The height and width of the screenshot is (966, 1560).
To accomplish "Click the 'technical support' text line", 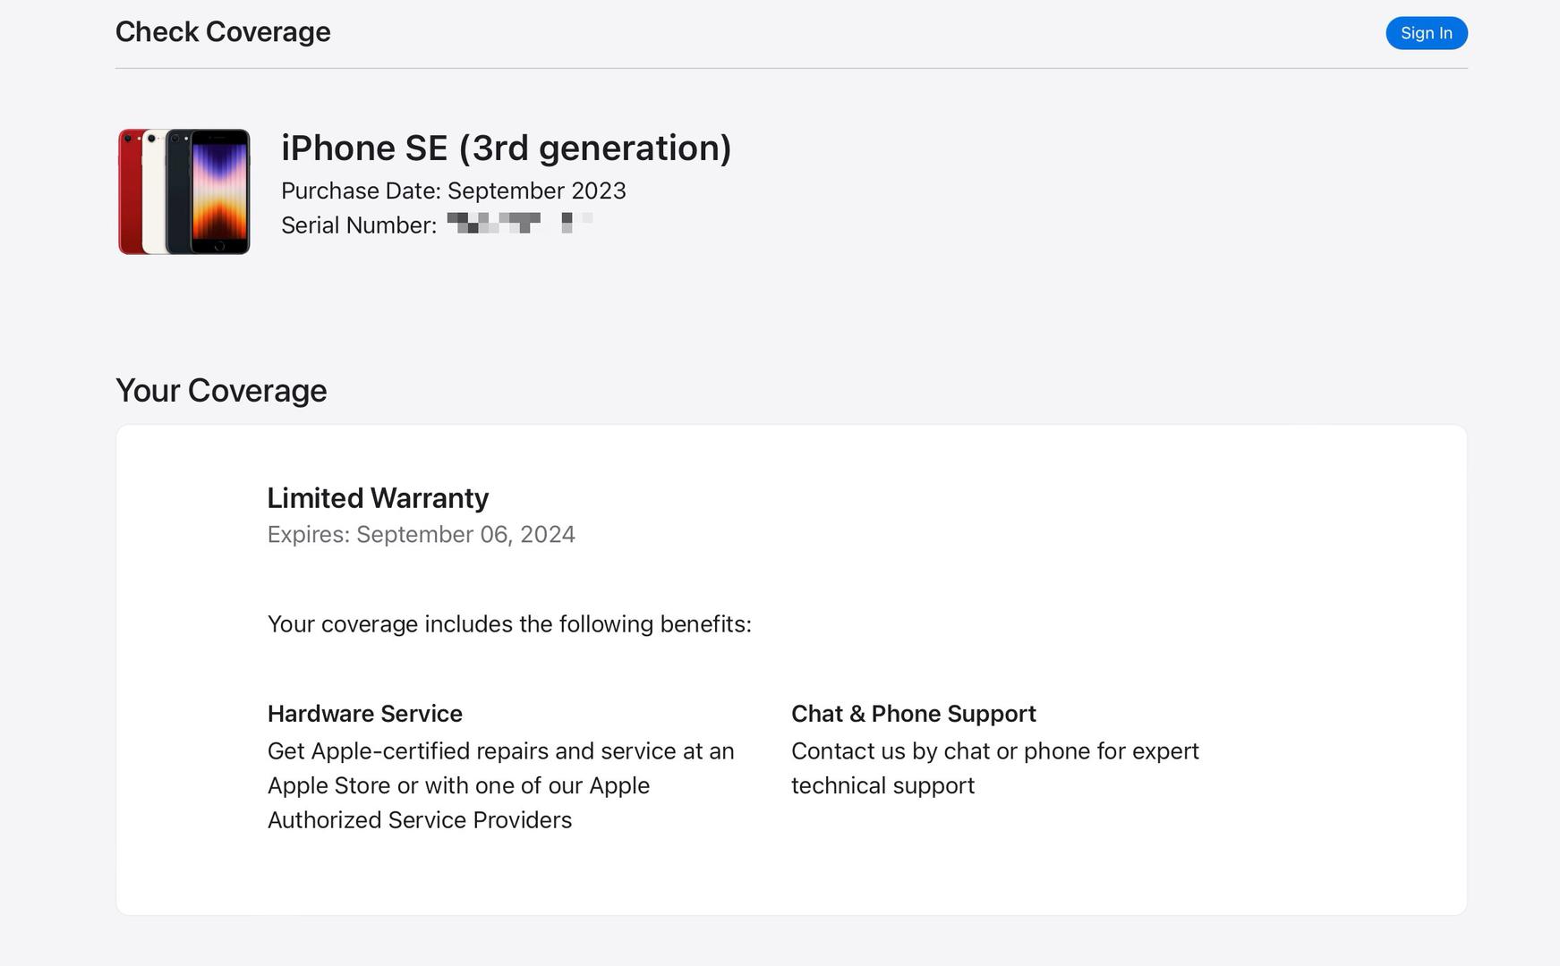I will pyautogui.click(x=882, y=786).
